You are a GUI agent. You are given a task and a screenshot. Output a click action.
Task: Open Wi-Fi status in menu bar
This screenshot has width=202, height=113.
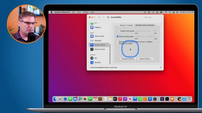click(166, 12)
